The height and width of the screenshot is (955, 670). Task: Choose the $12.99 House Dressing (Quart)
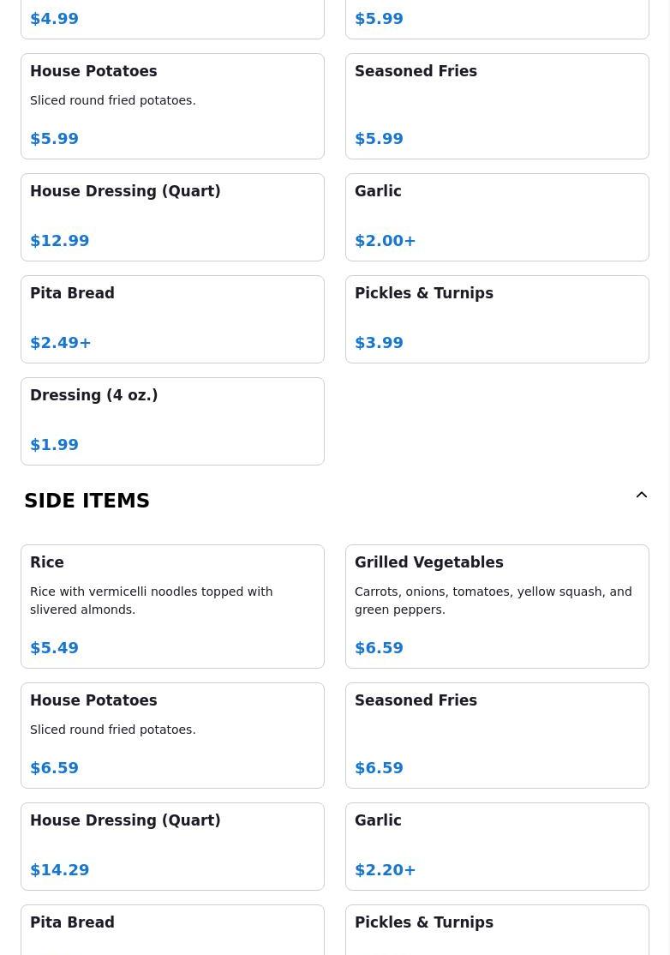tap(172, 217)
